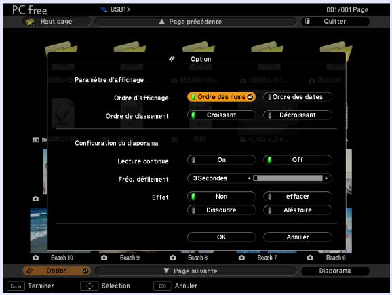Start the Diaporama slideshow
Screen dimensions: 392x295
[x=335, y=271]
